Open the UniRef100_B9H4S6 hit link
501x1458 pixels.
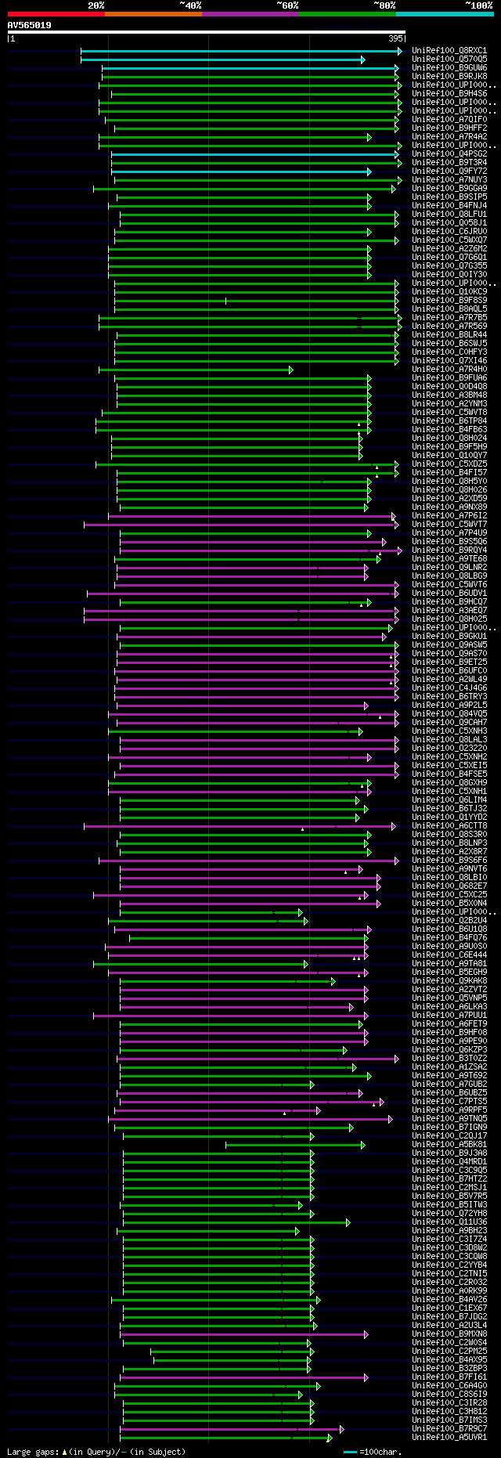coord(449,94)
